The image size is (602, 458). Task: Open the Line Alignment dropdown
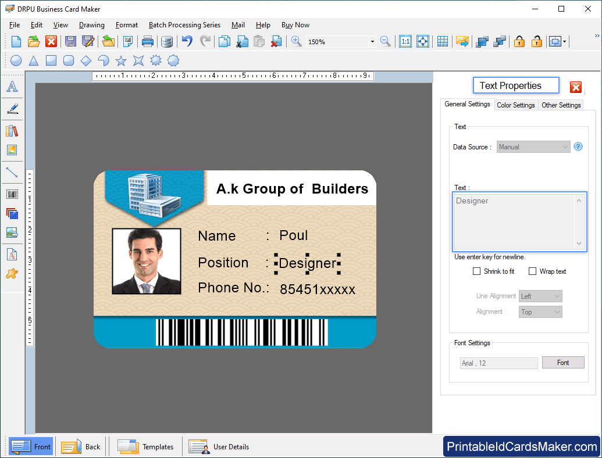pyautogui.click(x=540, y=296)
